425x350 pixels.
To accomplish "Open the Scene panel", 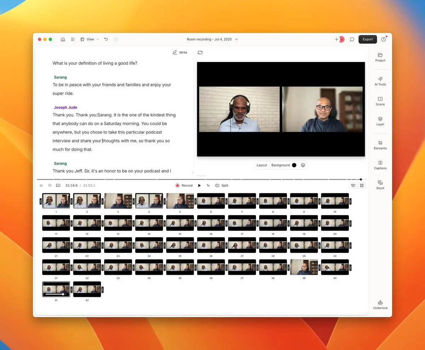I will 380,101.
